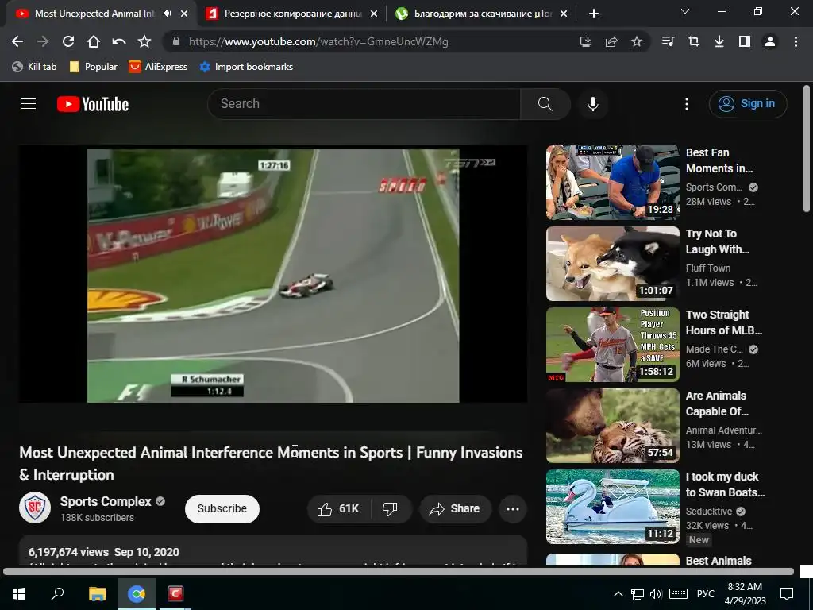
Task: Click the padlock site info icon
Action: 176,41
